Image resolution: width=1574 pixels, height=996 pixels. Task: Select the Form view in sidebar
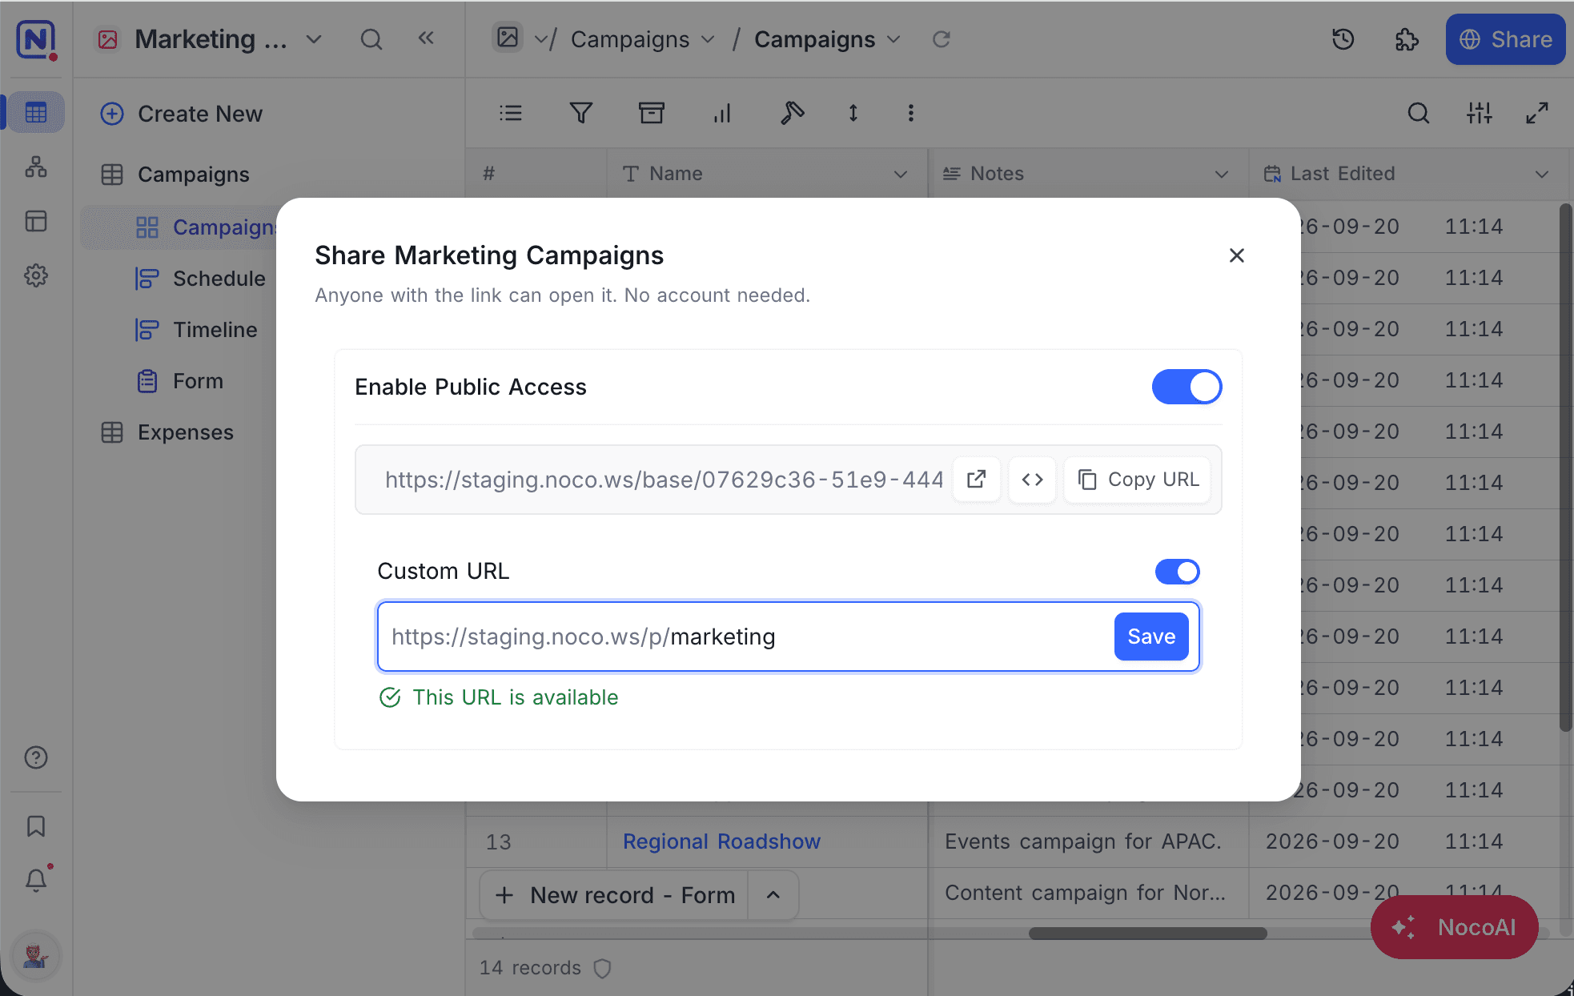[198, 381]
